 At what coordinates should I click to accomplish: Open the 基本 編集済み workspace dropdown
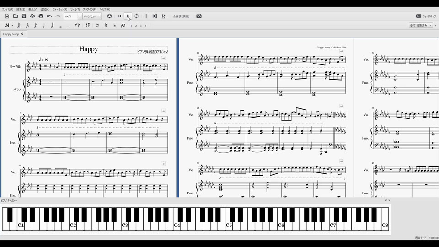click(421, 26)
